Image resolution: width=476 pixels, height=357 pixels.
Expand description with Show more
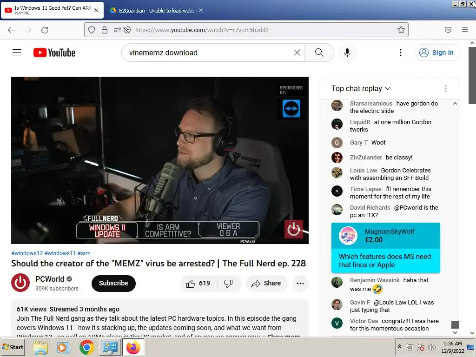pyautogui.click(x=284, y=336)
